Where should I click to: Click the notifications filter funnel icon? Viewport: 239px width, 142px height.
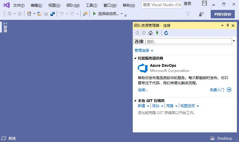coord(188,14)
